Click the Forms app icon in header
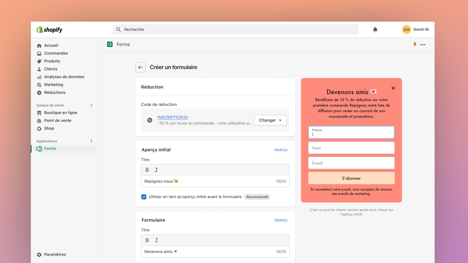 tap(110, 44)
